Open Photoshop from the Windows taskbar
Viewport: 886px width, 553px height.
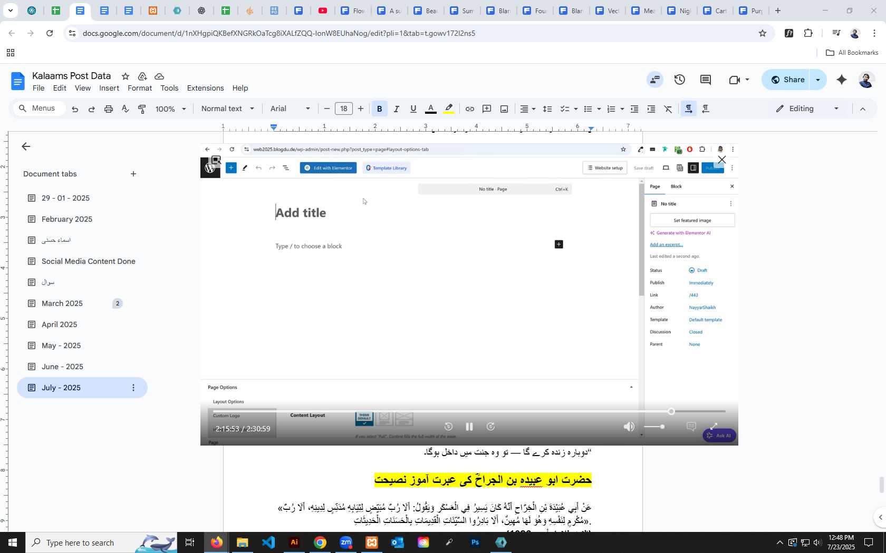tap(475, 542)
